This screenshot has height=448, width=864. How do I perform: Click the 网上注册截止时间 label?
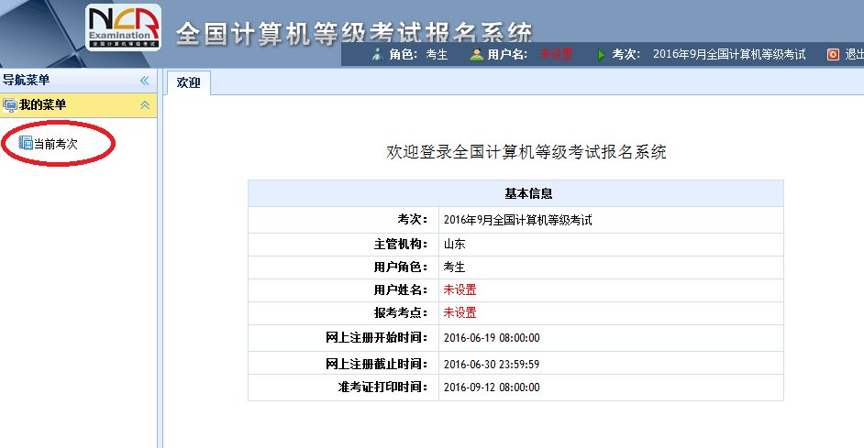pos(376,364)
